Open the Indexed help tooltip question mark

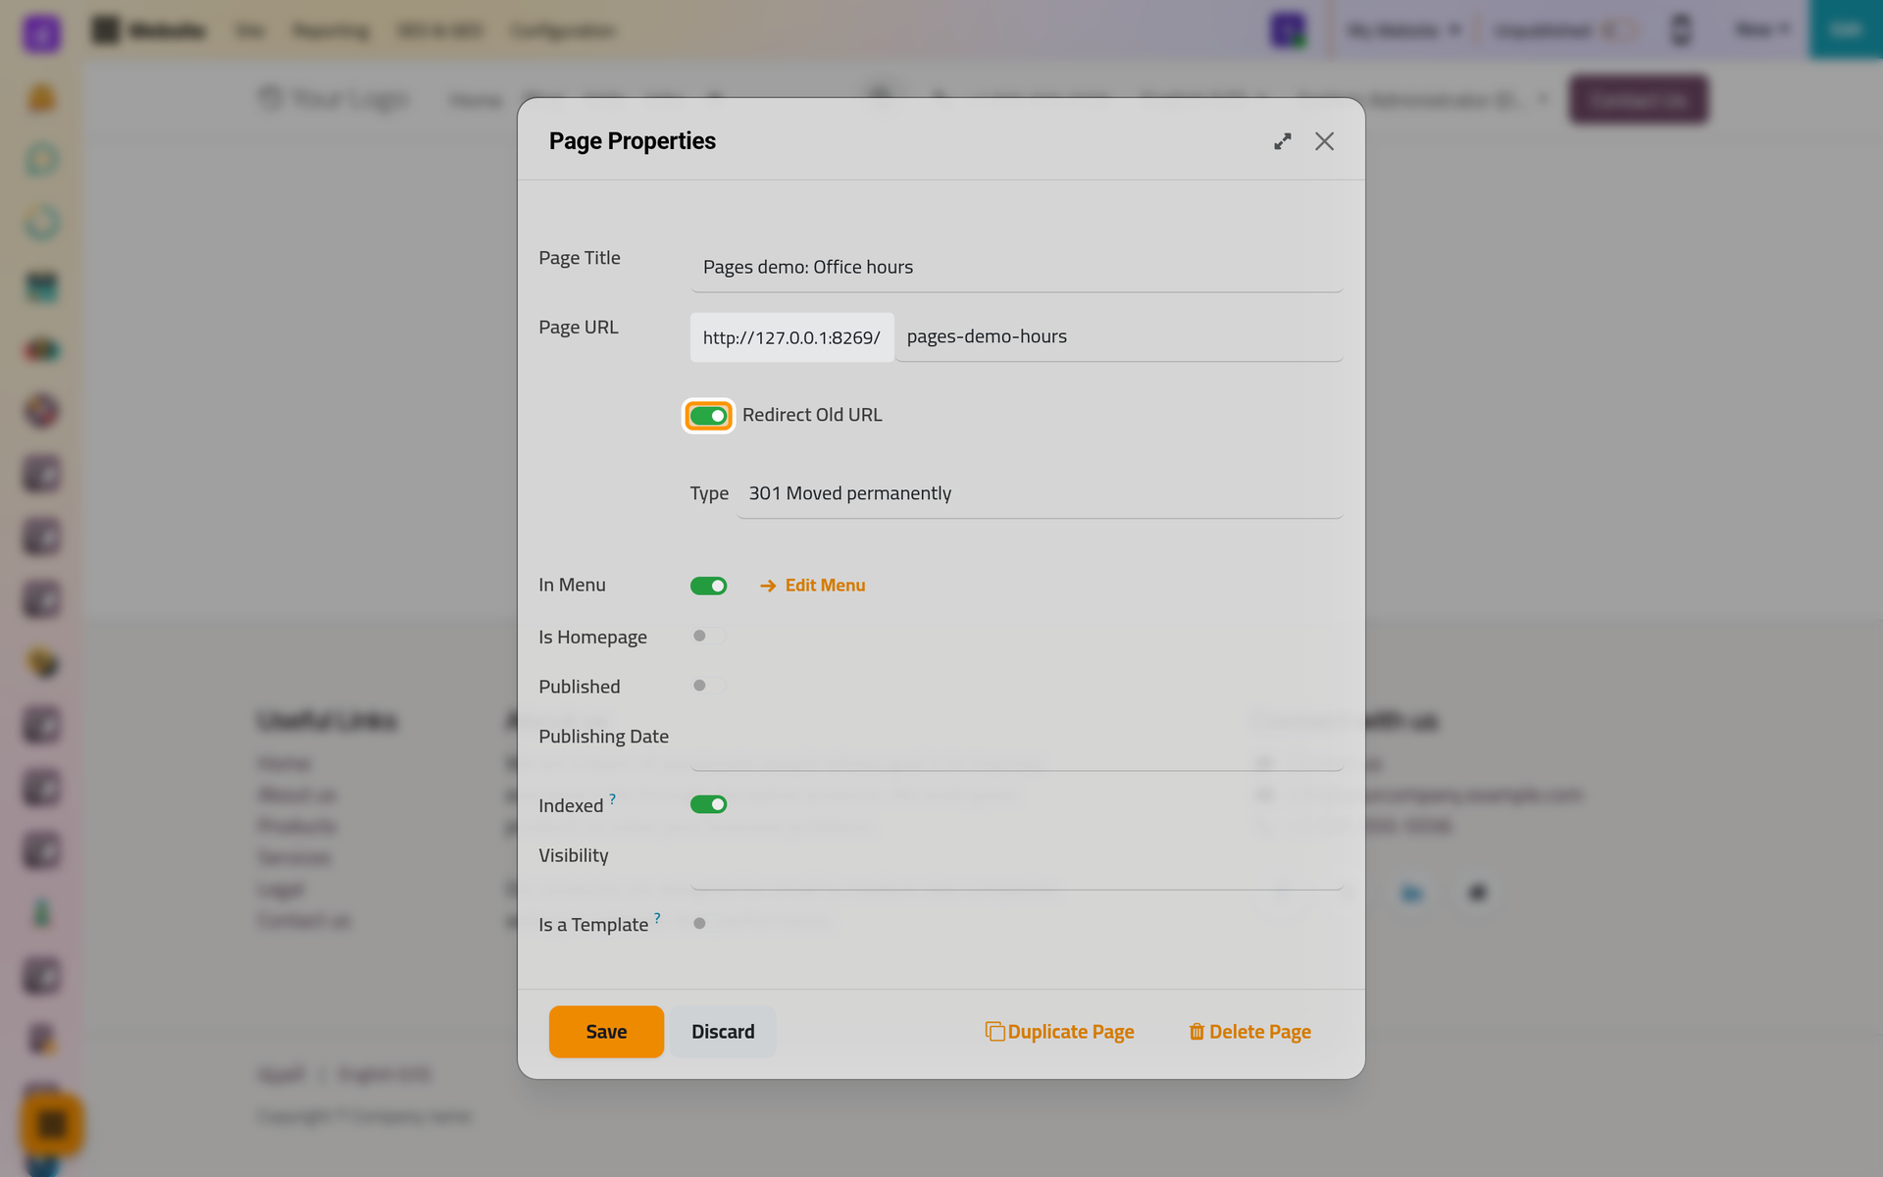click(613, 798)
